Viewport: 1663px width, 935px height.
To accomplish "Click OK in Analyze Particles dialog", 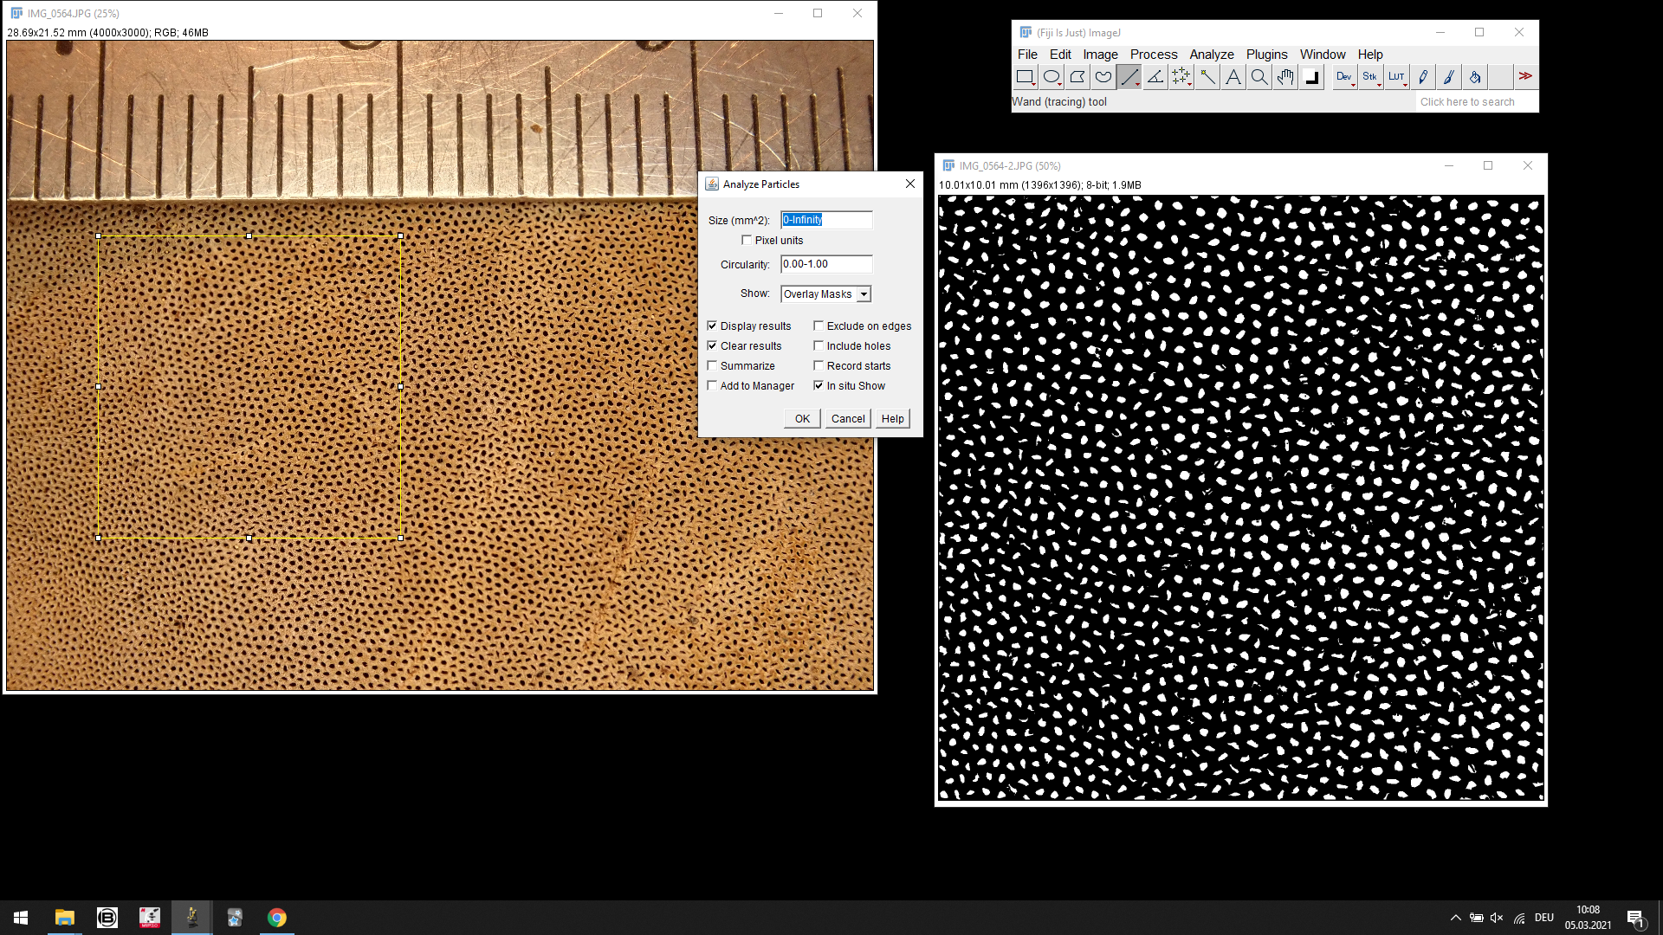I will click(x=802, y=419).
